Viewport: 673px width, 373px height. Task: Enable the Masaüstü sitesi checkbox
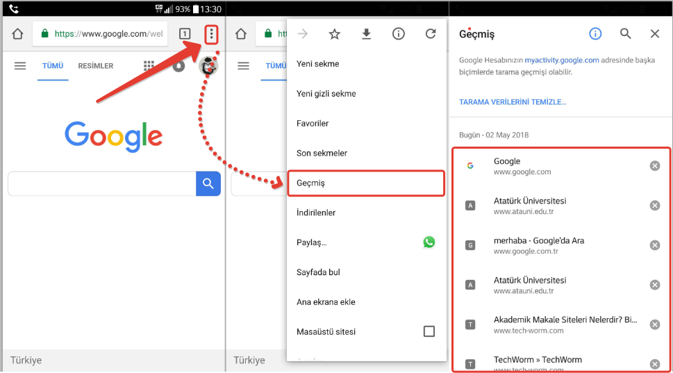(429, 331)
